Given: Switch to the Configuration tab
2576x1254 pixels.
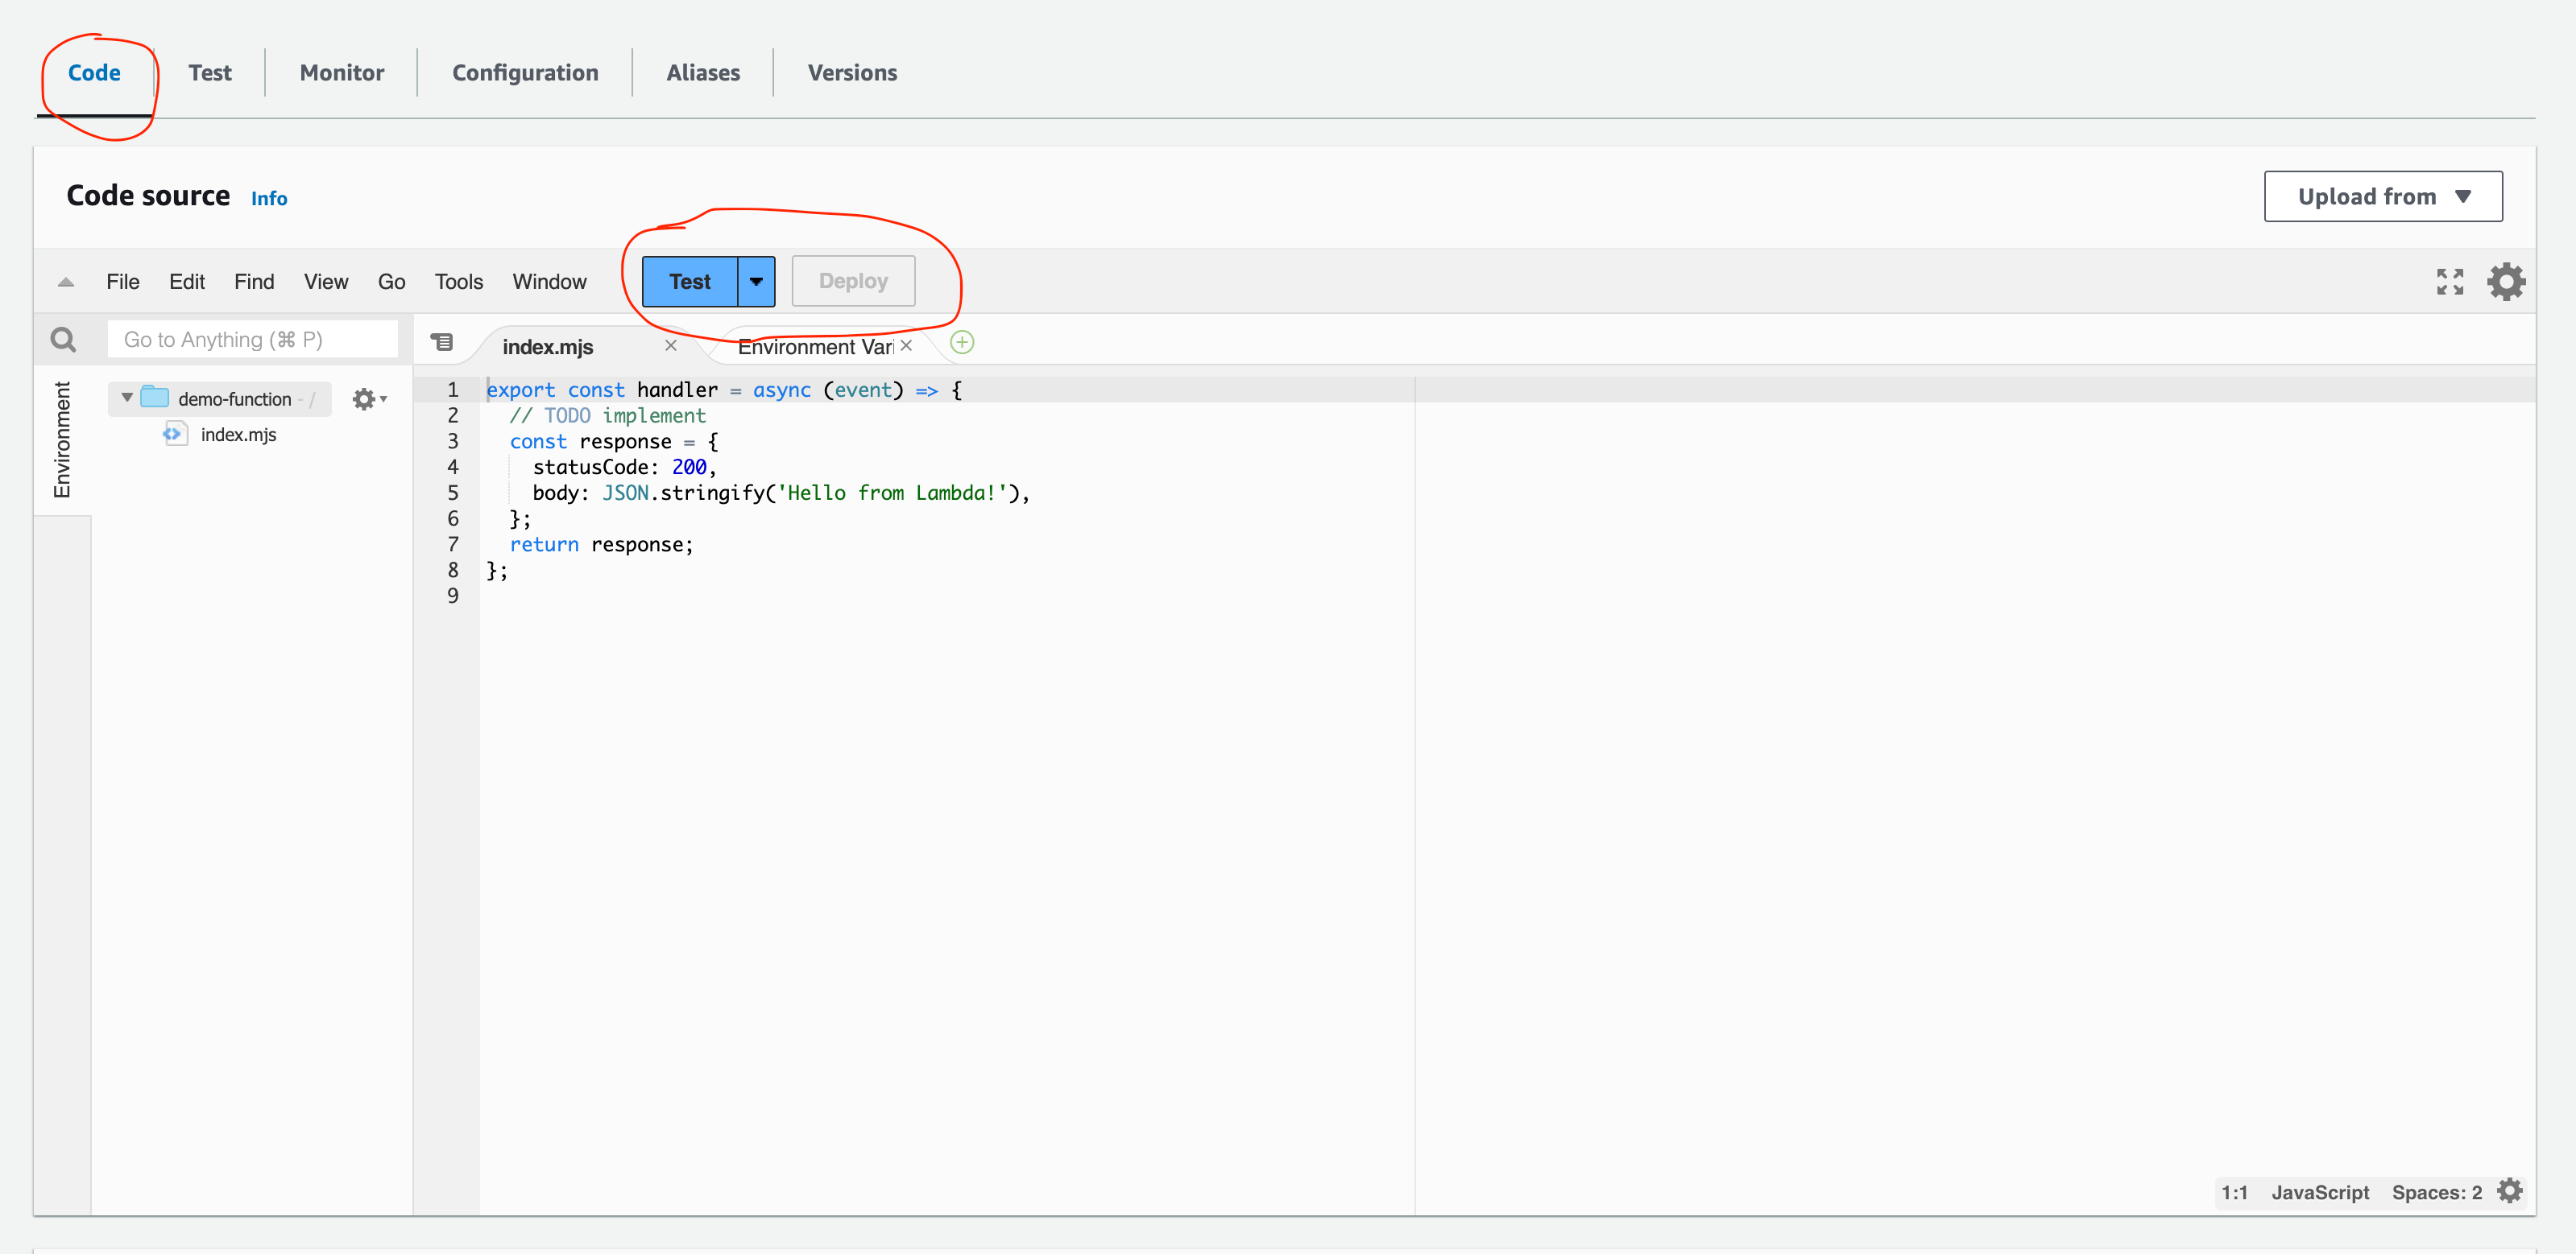Looking at the screenshot, I should pos(525,73).
